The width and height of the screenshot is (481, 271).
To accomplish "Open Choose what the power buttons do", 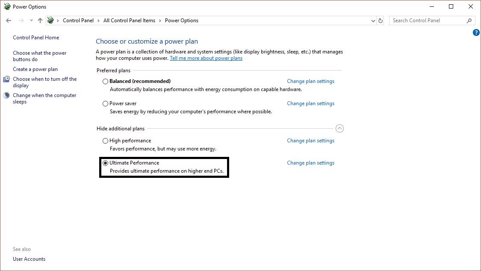I will pos(40,56).
